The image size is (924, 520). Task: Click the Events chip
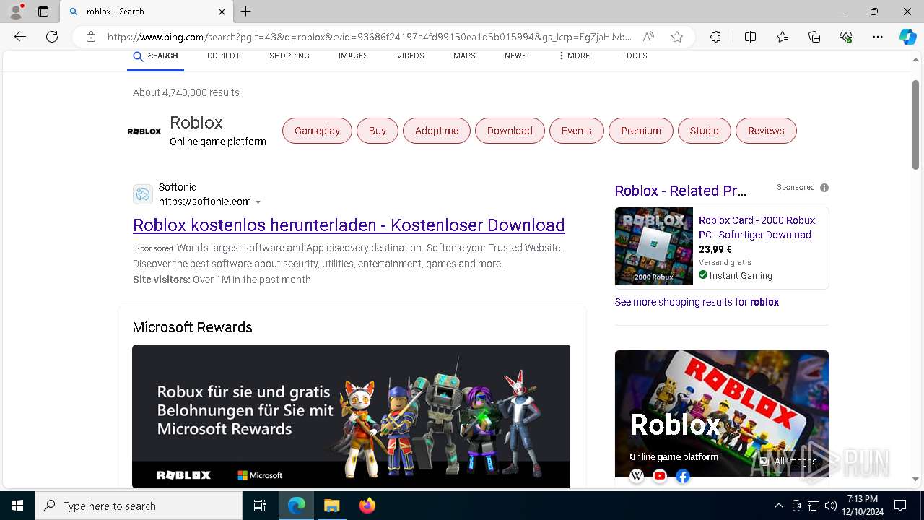(x=576, y=131)
